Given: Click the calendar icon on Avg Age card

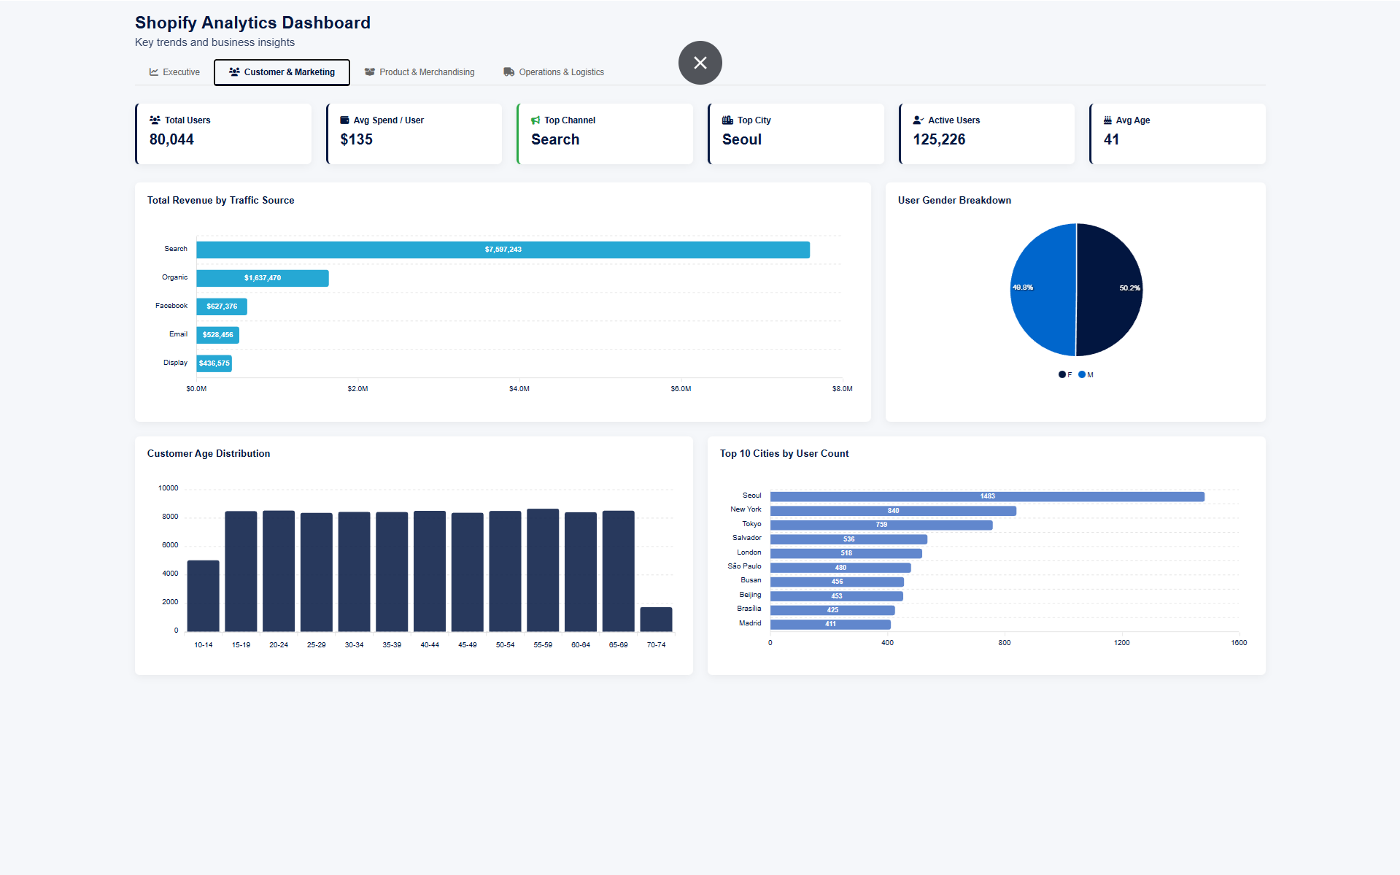Looking at the screenshot, I should [x=1107, y=120].
